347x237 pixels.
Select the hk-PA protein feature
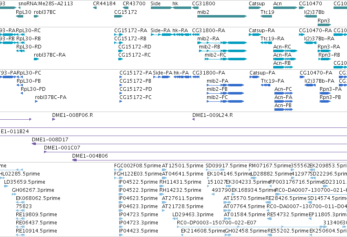182,77
